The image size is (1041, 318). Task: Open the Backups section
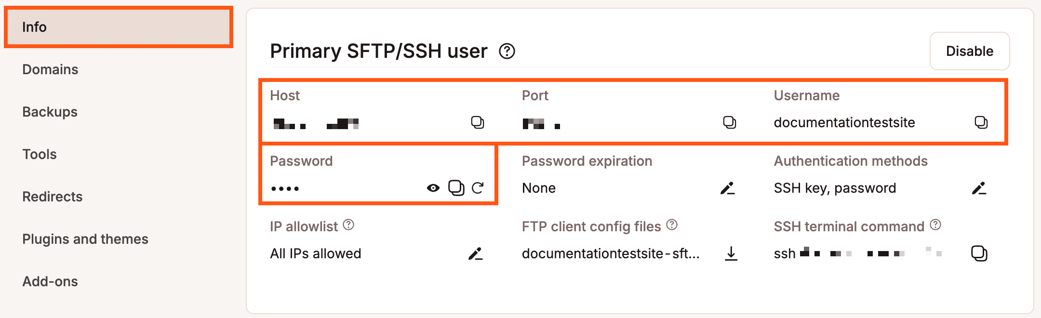click(x=50, y=112)
